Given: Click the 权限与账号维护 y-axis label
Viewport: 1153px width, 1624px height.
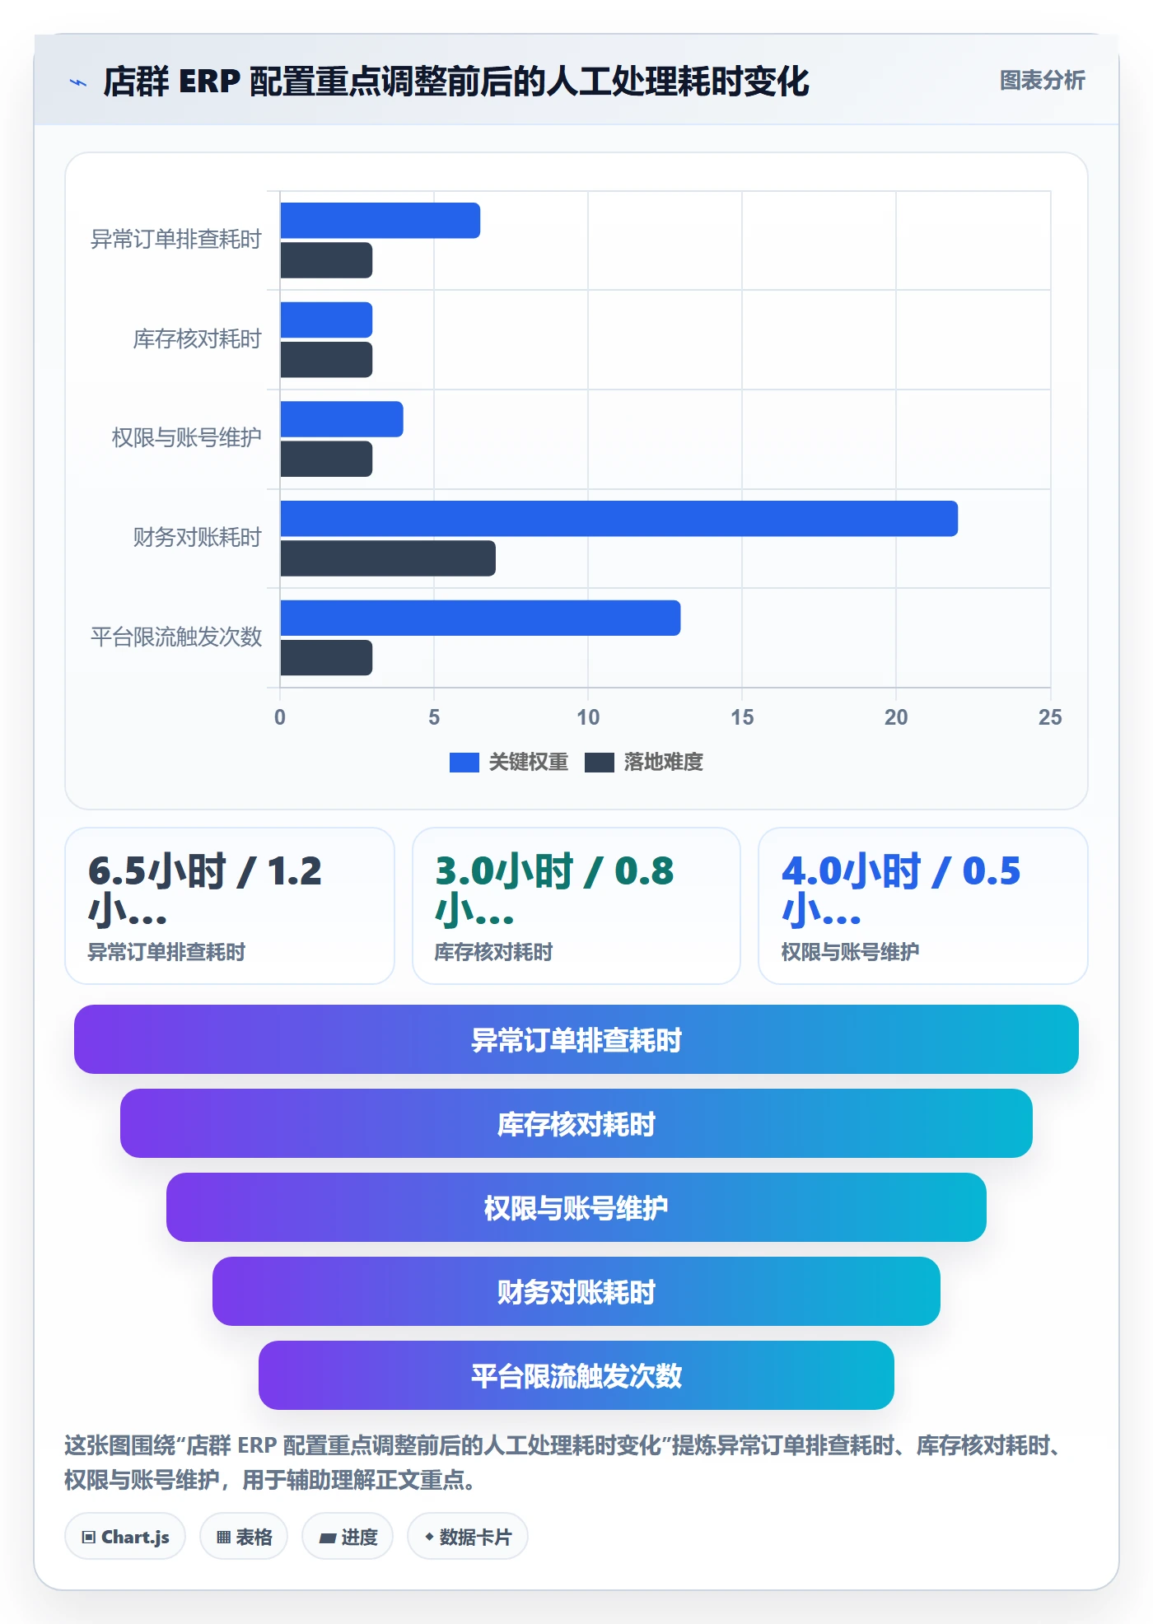Looking at the screenshot, I should (187, 438).
